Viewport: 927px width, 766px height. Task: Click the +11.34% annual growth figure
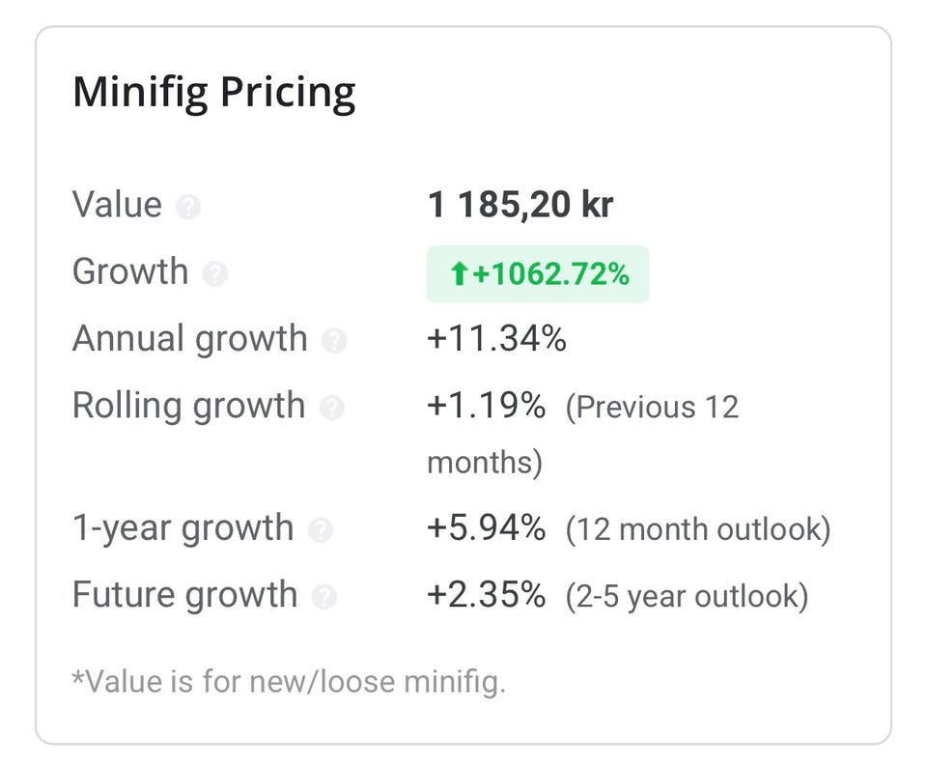496,339
